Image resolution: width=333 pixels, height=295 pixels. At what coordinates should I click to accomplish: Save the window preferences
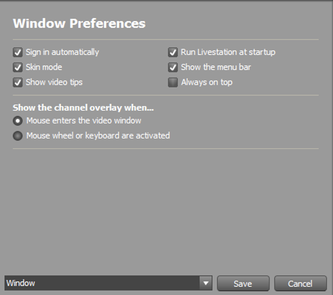(x=243, y=283)
